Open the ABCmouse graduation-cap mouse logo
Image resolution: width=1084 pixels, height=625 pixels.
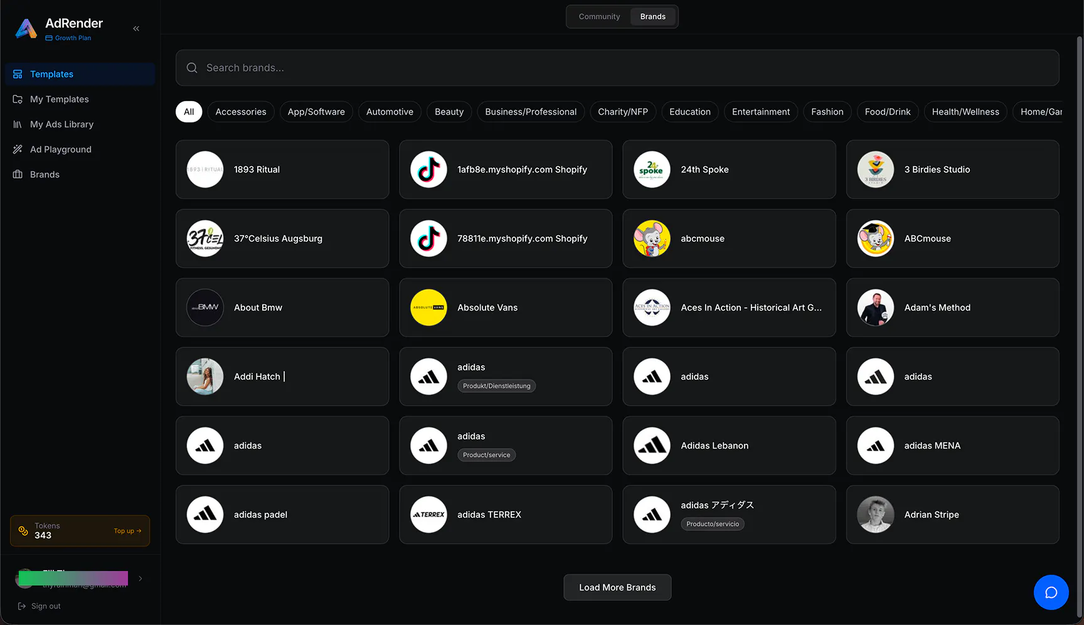[876, 238]
